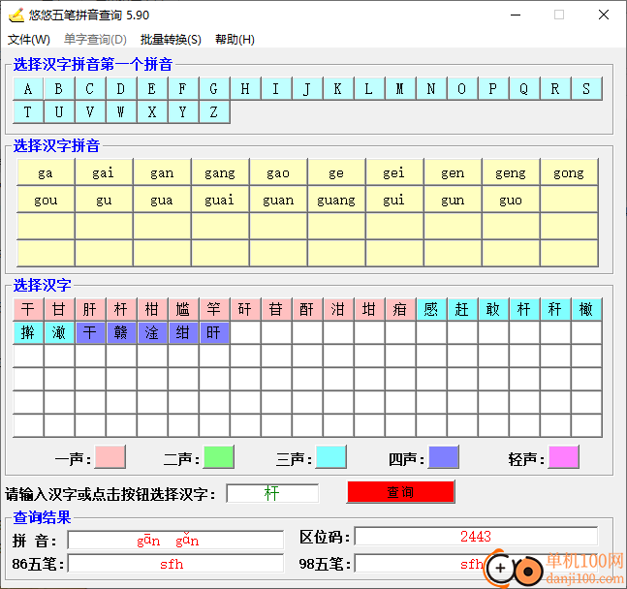This screenshot has width=627, height=589.
Task: Click the pinyin cell "gou"
Action: click(46, 200)
